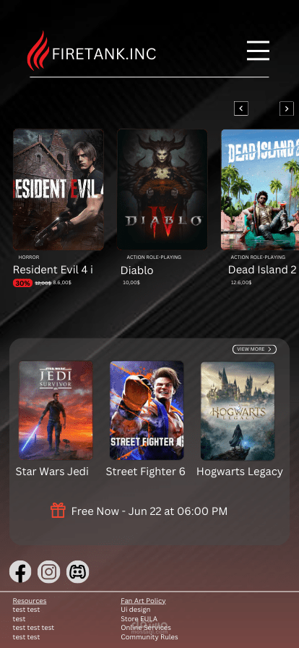Open the hamburger menu

pos(258,51)
